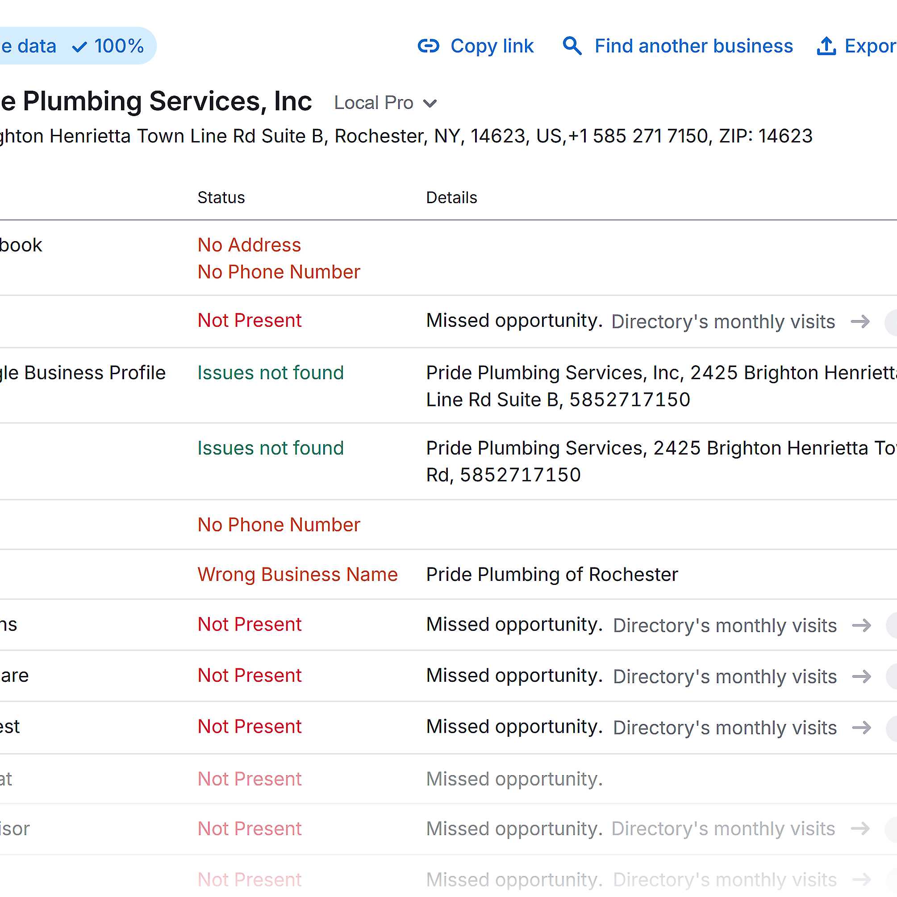The height and width of the screenshot is (897, 897).
Task: Click Directory's monthly visits in 'est' row
Action: point(724,728)
